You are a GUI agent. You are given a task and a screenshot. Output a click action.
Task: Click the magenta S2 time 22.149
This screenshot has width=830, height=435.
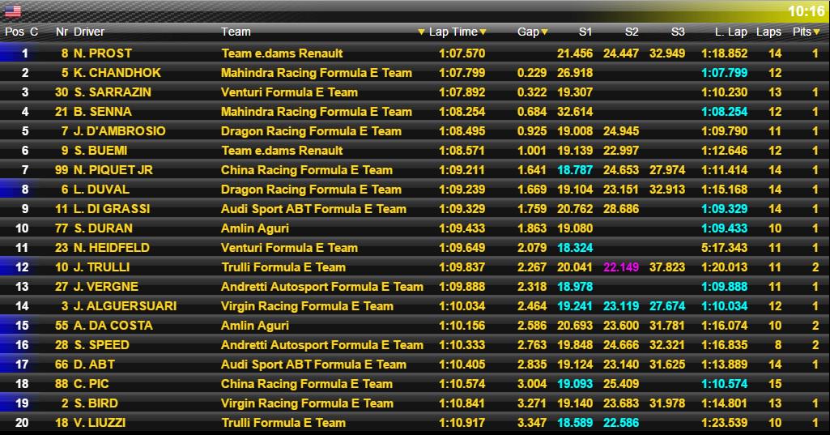click(621, 267)
